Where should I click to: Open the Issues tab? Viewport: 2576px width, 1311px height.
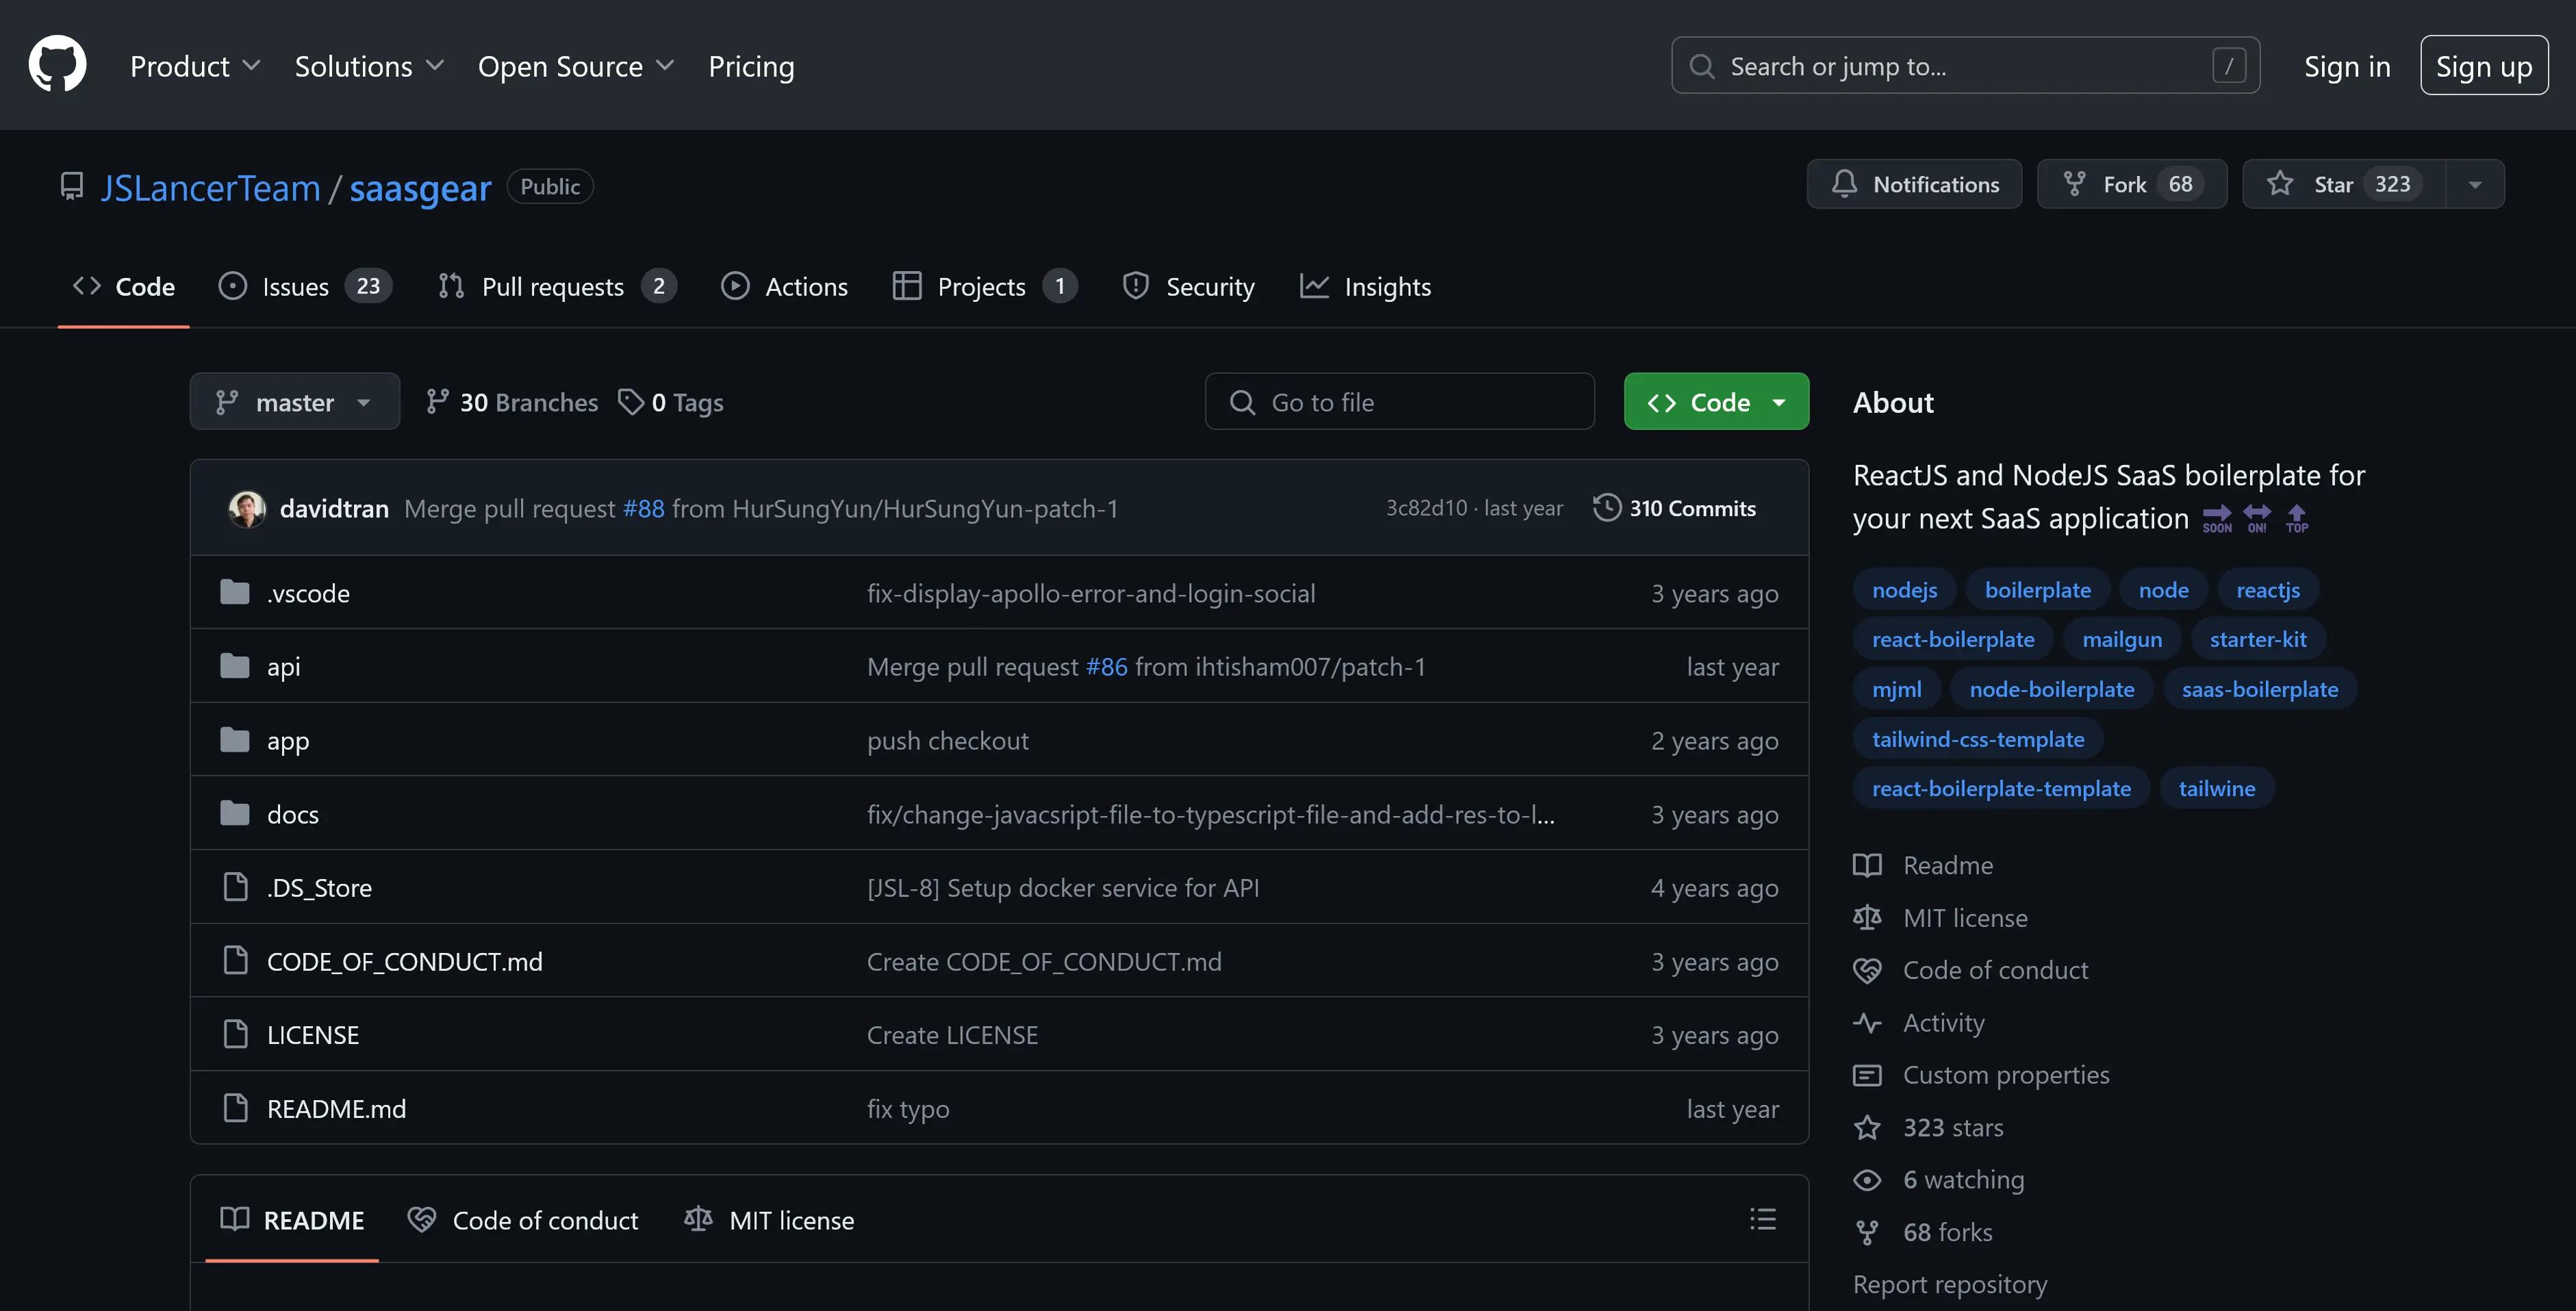[305, 287]
